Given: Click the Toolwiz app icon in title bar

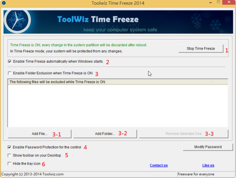Looking at the screenshot, I should pyautogui.click(x=4, y=3).
